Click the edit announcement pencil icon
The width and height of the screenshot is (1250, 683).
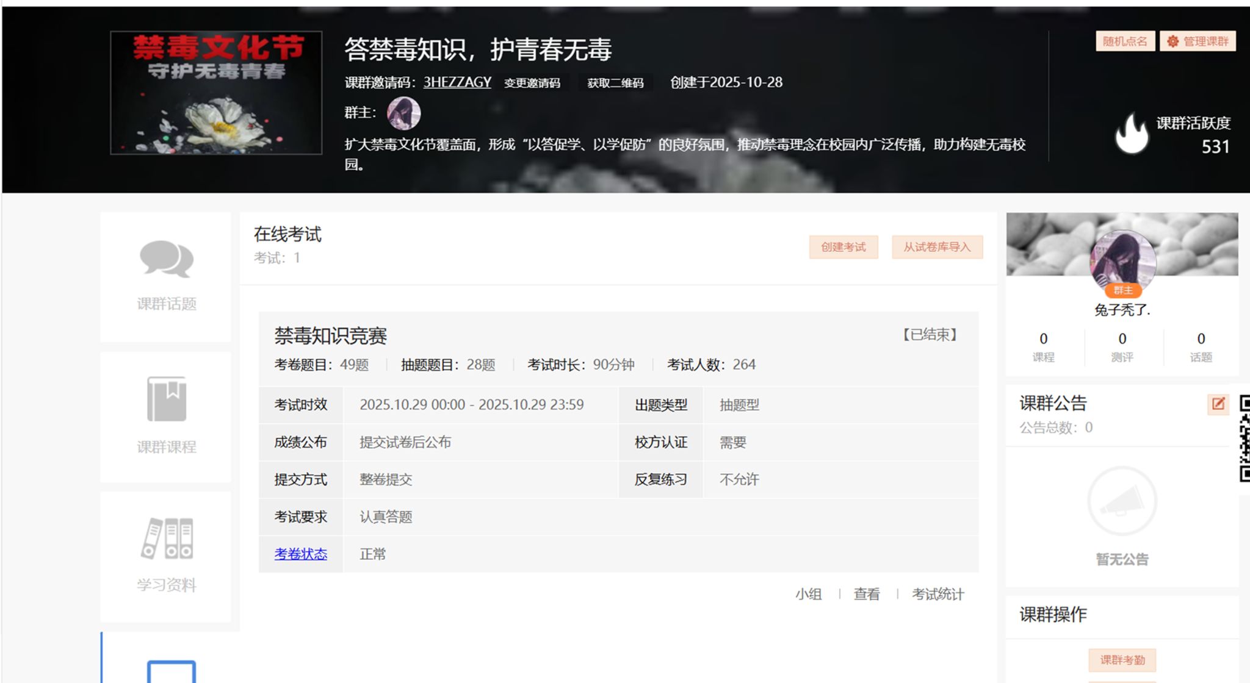[1218, 404]
